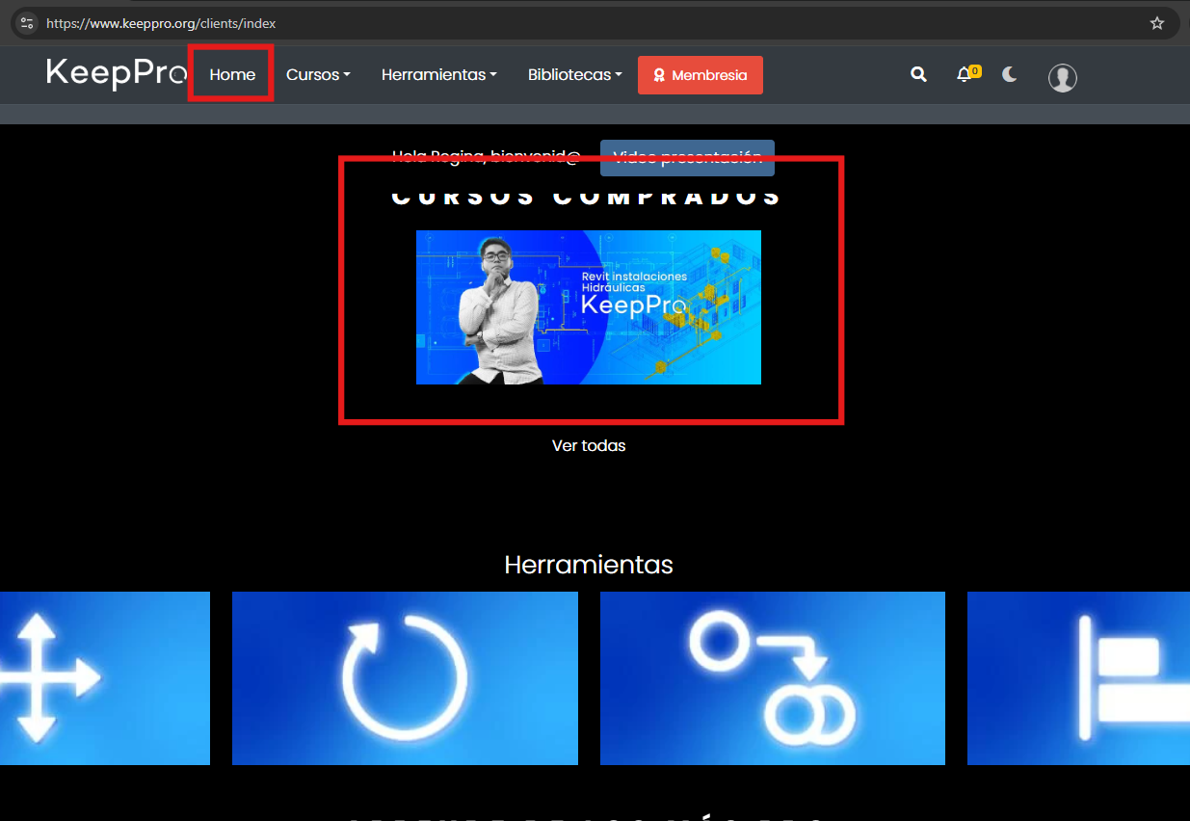This screenshot has width=1190, height=821.
Task: Click the Video presentación button
Action: click(x=687, y=158)
